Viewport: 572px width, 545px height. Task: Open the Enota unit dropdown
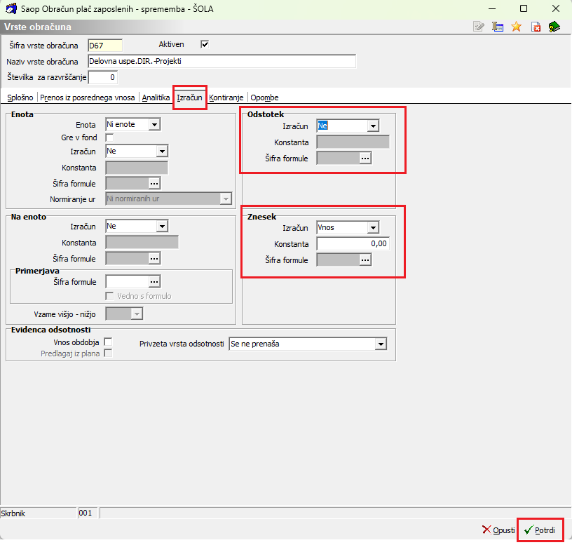tap(154, 124)
